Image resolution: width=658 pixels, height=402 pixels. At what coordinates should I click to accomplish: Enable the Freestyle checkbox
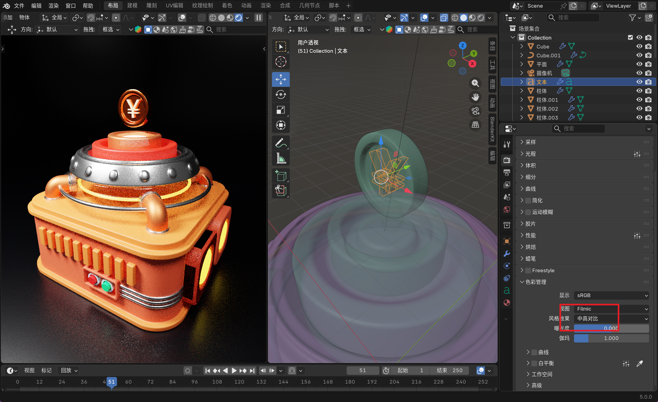click(x=528, y=270)
